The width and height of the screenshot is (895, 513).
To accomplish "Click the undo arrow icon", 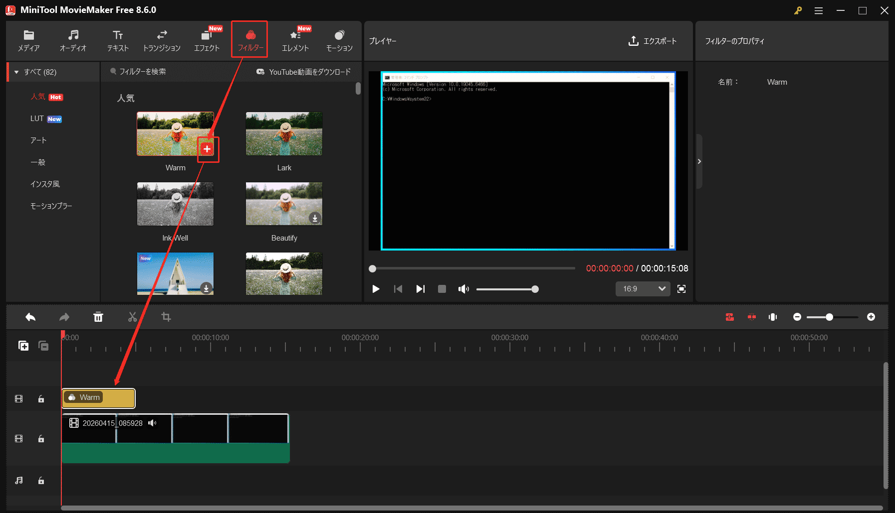I will 30,317.
